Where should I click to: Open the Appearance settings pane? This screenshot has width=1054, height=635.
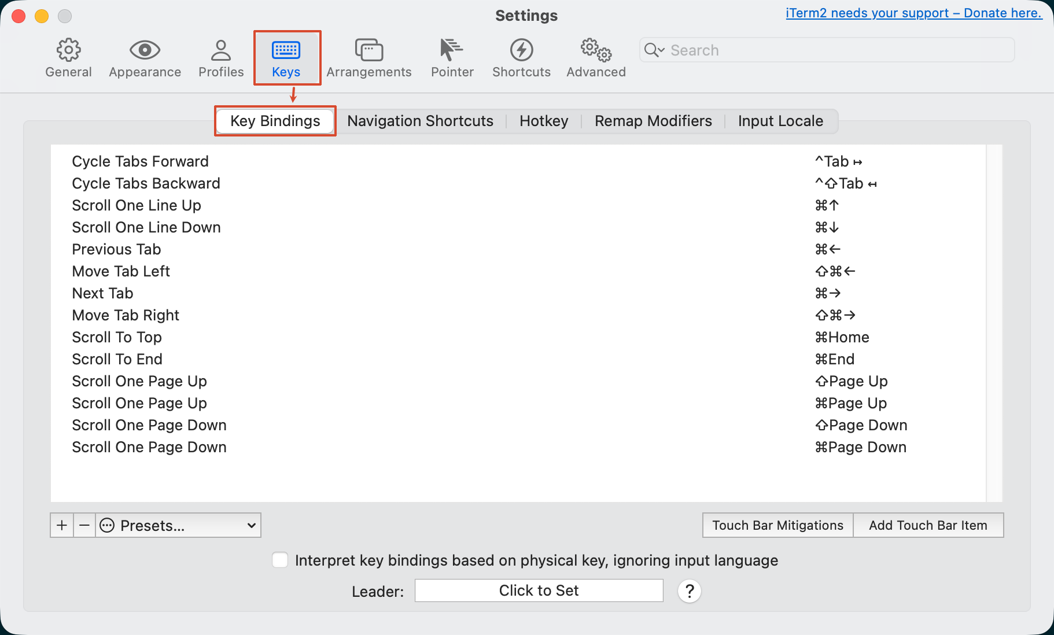[145, 58]
